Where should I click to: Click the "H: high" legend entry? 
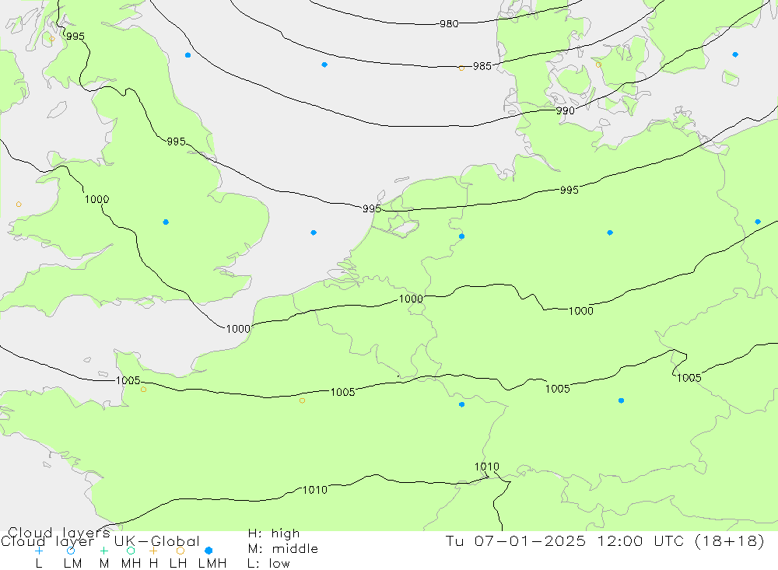pyautogui.click(x=274, y=533)
